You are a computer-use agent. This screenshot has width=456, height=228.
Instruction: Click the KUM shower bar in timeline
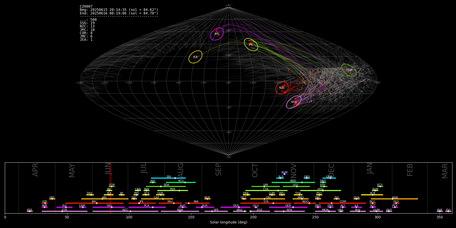coord(284,174)
